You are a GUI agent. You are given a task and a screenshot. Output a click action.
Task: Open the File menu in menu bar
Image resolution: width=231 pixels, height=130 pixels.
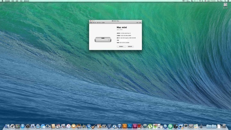point(13,1)
